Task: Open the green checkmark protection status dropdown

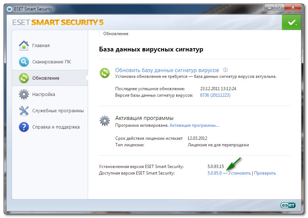Action: click(x=291, y=22)
